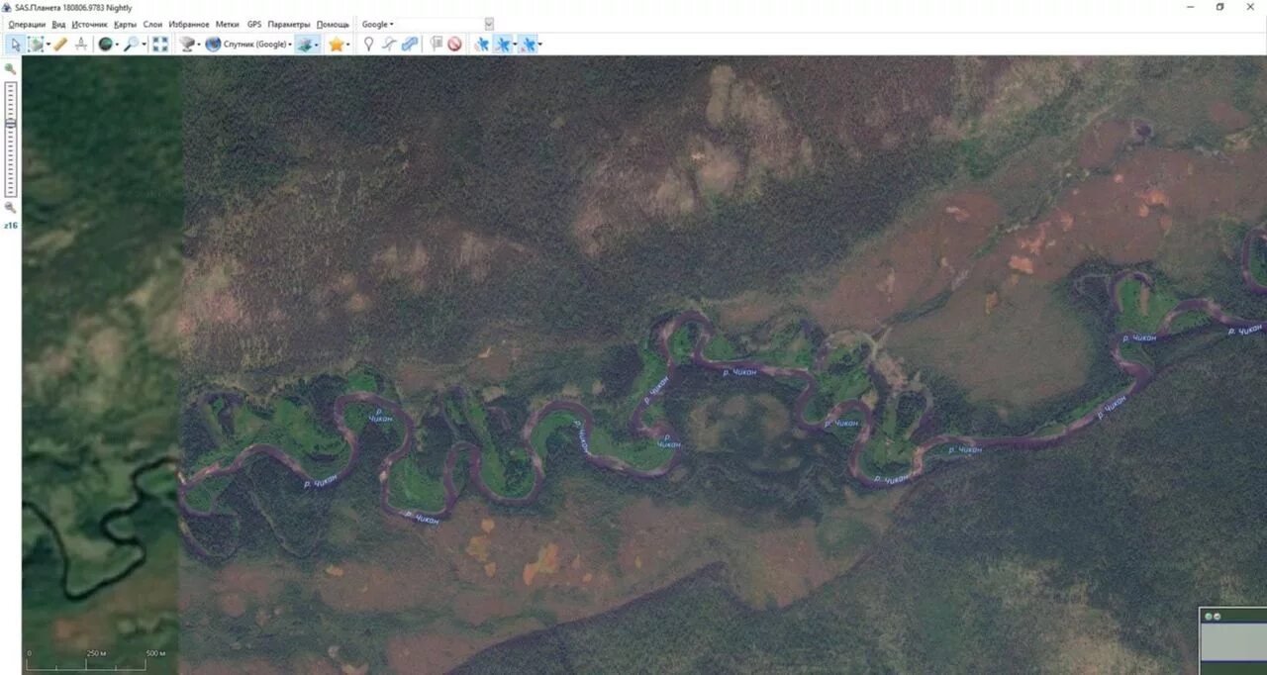Click the dark globe goto icon
This screenshot has width=1267, height=675.
tap(105, 44)
